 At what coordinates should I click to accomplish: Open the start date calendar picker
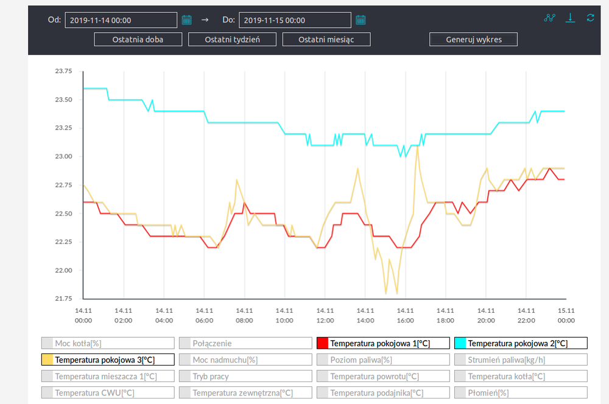(187, 20)
